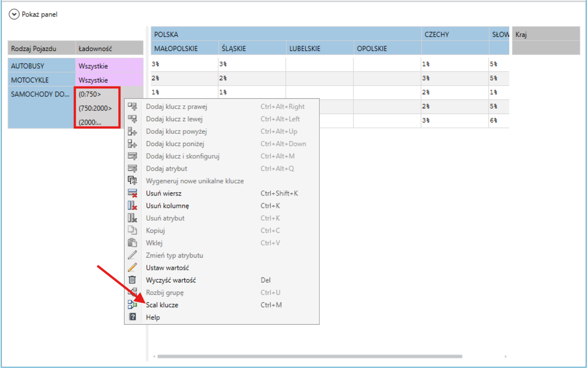Click the pencil icon beside Ustaw wartość
Viewport: 587px width, 368px height.
coord(132,268)
